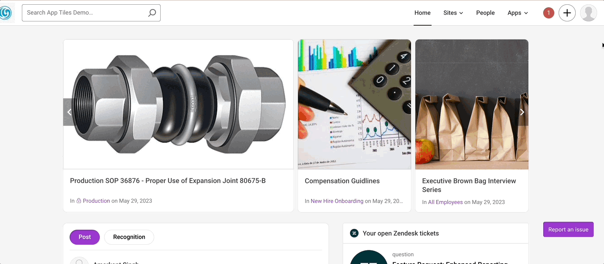The height and width of the screenshot is (264, 604).
Task: Select the Post tab
Action: [85, 237]
